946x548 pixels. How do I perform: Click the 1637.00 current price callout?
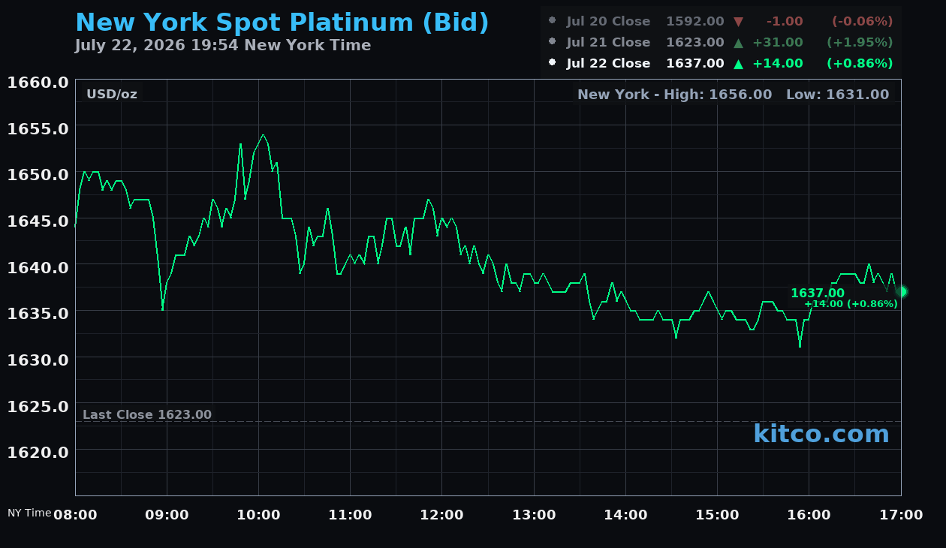tap(818, 293)
